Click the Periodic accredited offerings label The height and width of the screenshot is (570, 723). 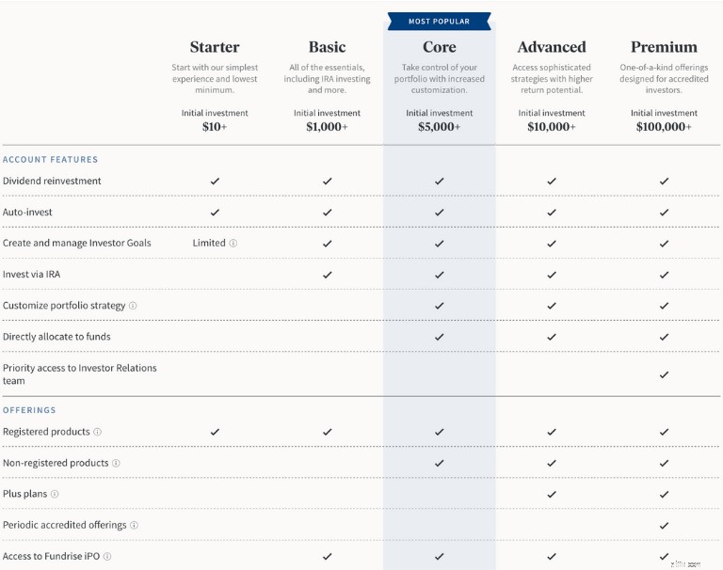tap(65, 525)
